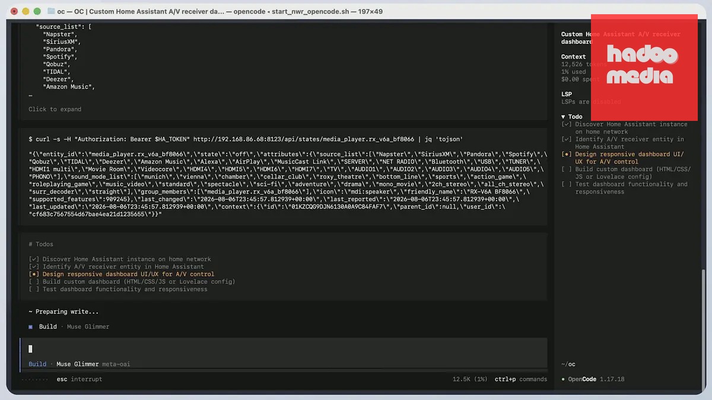Click the esc interrupt hint
712x400 pixels.
pyautogui.click(x=80, y=379)
